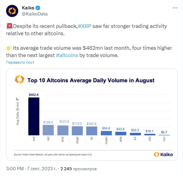Viewport: 183px width, 176px height.
Task: Click the Kaiko profile avatar
Action: pos(12,11)
